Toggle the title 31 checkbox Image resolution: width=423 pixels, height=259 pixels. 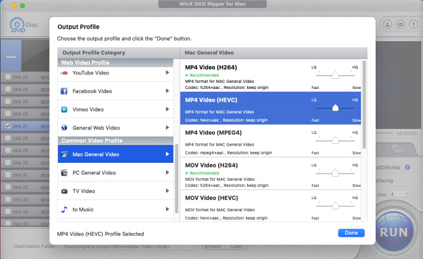8,175
